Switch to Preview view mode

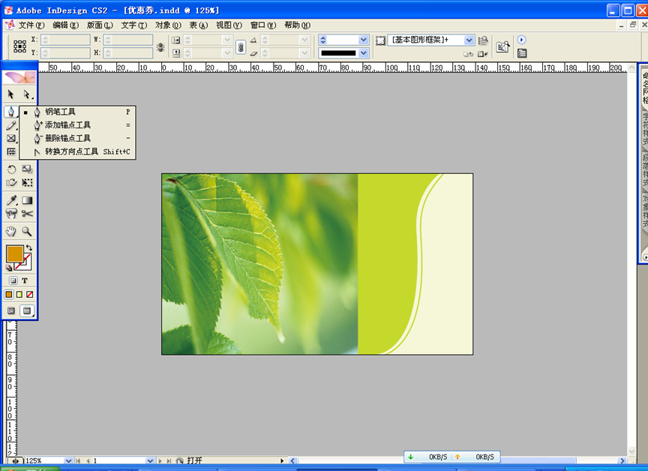(x=27, y=310)
